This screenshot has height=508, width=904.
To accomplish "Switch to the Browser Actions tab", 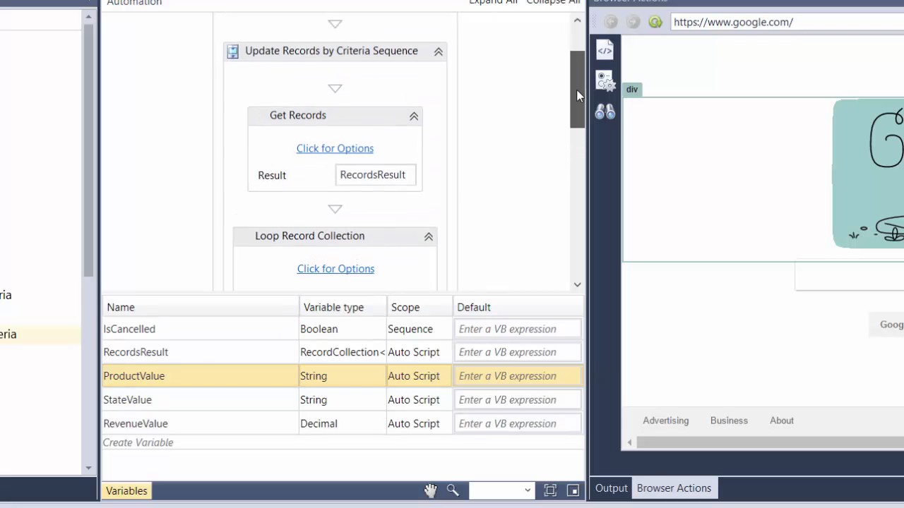I will [x=674, y=488].
